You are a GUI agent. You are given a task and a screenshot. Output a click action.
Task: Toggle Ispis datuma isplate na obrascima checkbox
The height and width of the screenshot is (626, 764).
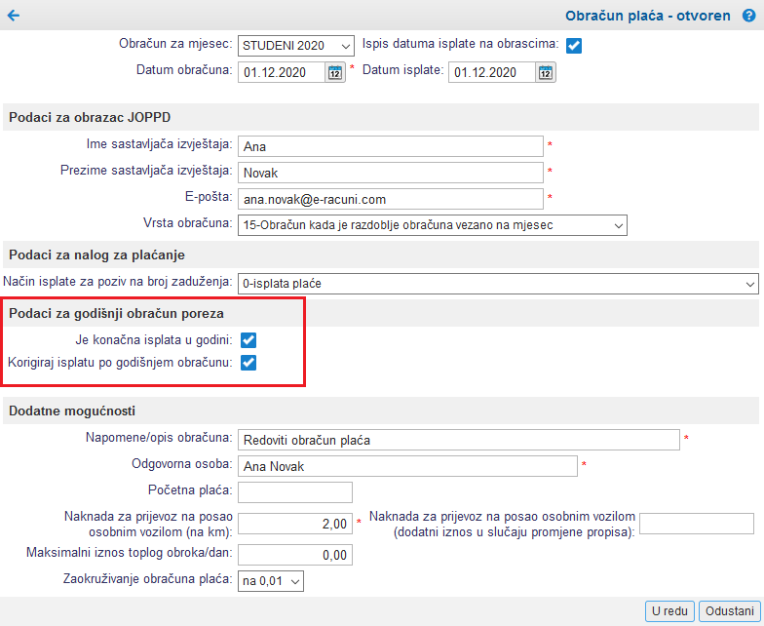(574, 46)
